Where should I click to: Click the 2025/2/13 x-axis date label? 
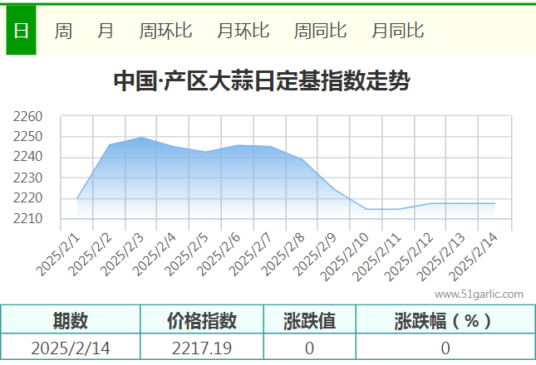[x=441, y=257]
